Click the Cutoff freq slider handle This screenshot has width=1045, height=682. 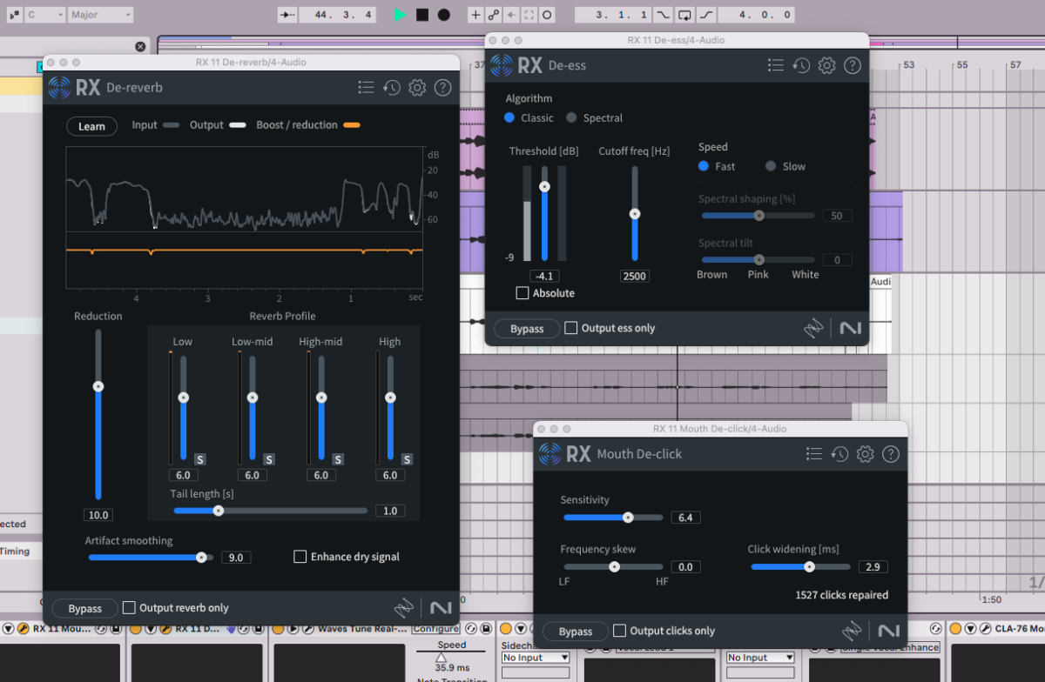pyautogui.click(x=635, y=213)
